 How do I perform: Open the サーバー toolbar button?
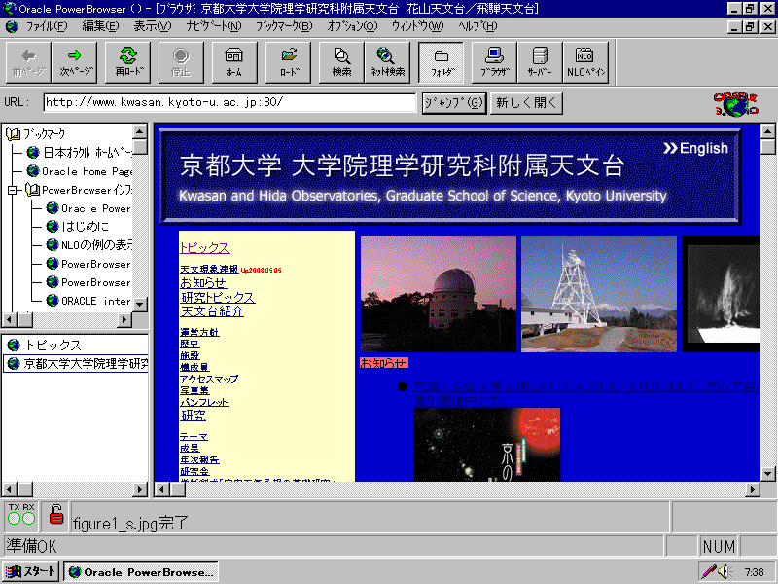pos(540,62)
